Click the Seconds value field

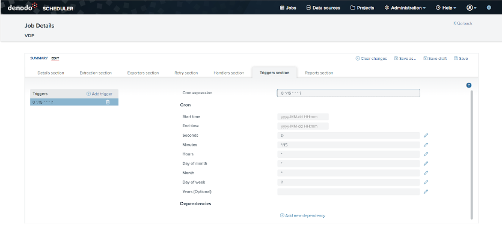coord(348,136)
